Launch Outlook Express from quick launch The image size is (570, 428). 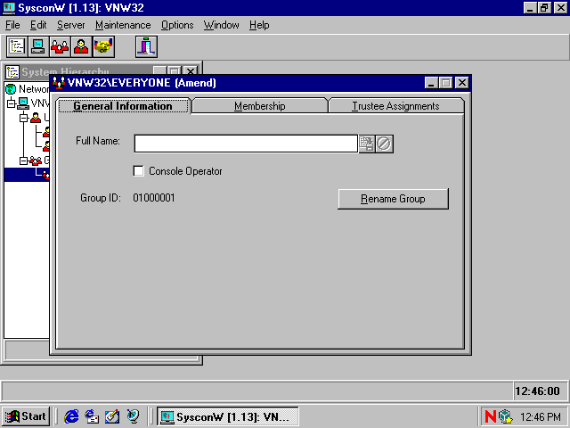(x=92, y=416)
